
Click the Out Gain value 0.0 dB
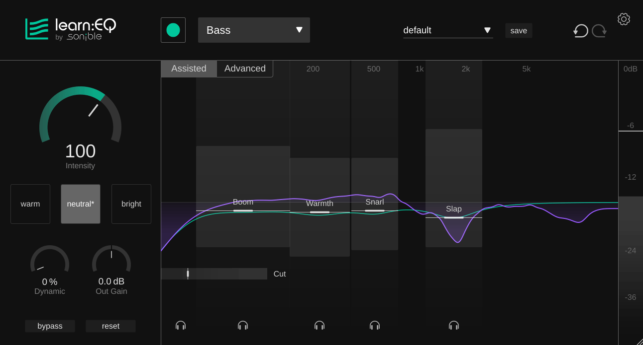coord(111,281)
